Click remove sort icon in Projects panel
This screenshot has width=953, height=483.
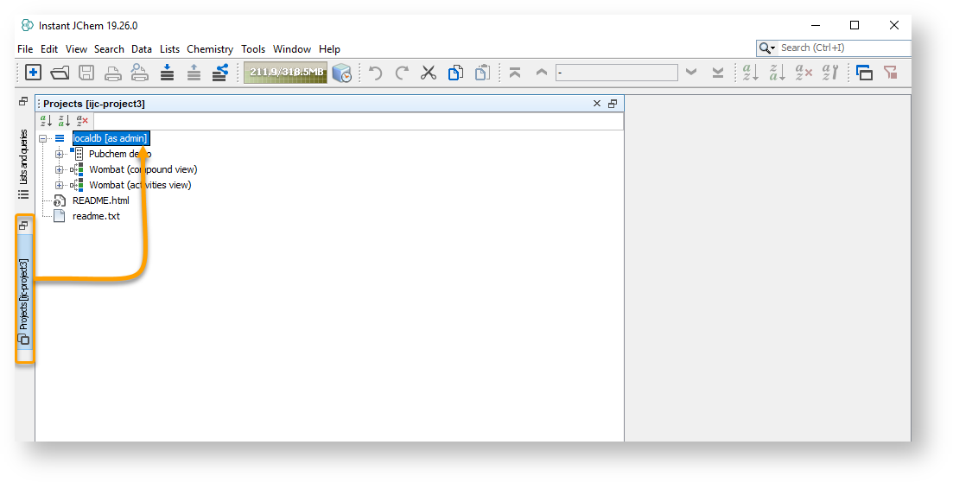82,121
